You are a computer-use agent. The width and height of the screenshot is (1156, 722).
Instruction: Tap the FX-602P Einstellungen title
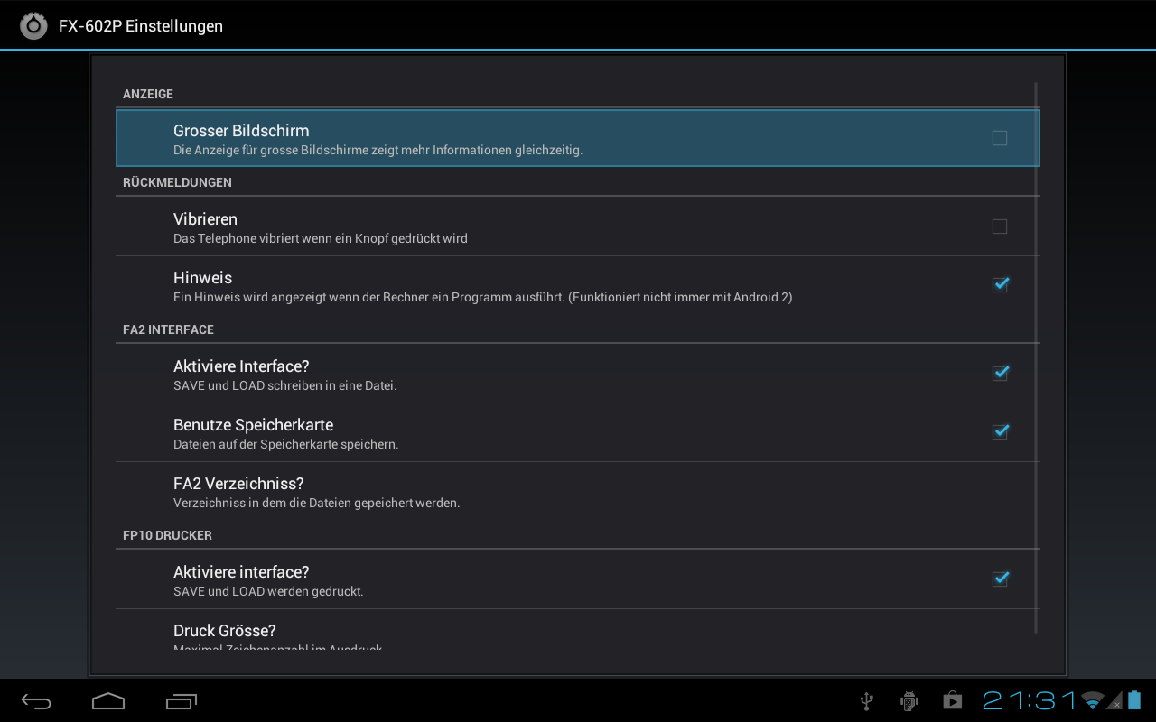click(x=141, y=26)
